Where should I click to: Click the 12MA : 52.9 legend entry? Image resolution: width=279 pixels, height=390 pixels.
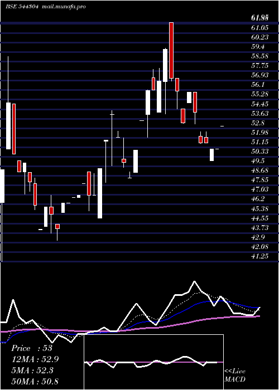coord(35,359)
